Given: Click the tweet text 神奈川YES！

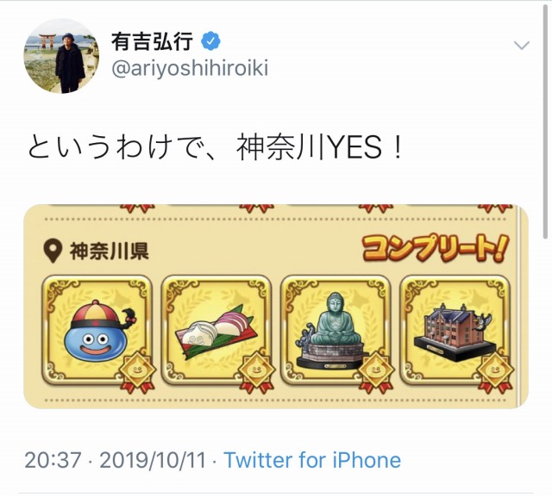Looking at the screenshot, I should point(319,147).
